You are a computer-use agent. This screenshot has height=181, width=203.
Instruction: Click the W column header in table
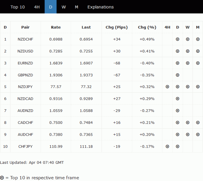pyautogui.click(x=187, y=27)
